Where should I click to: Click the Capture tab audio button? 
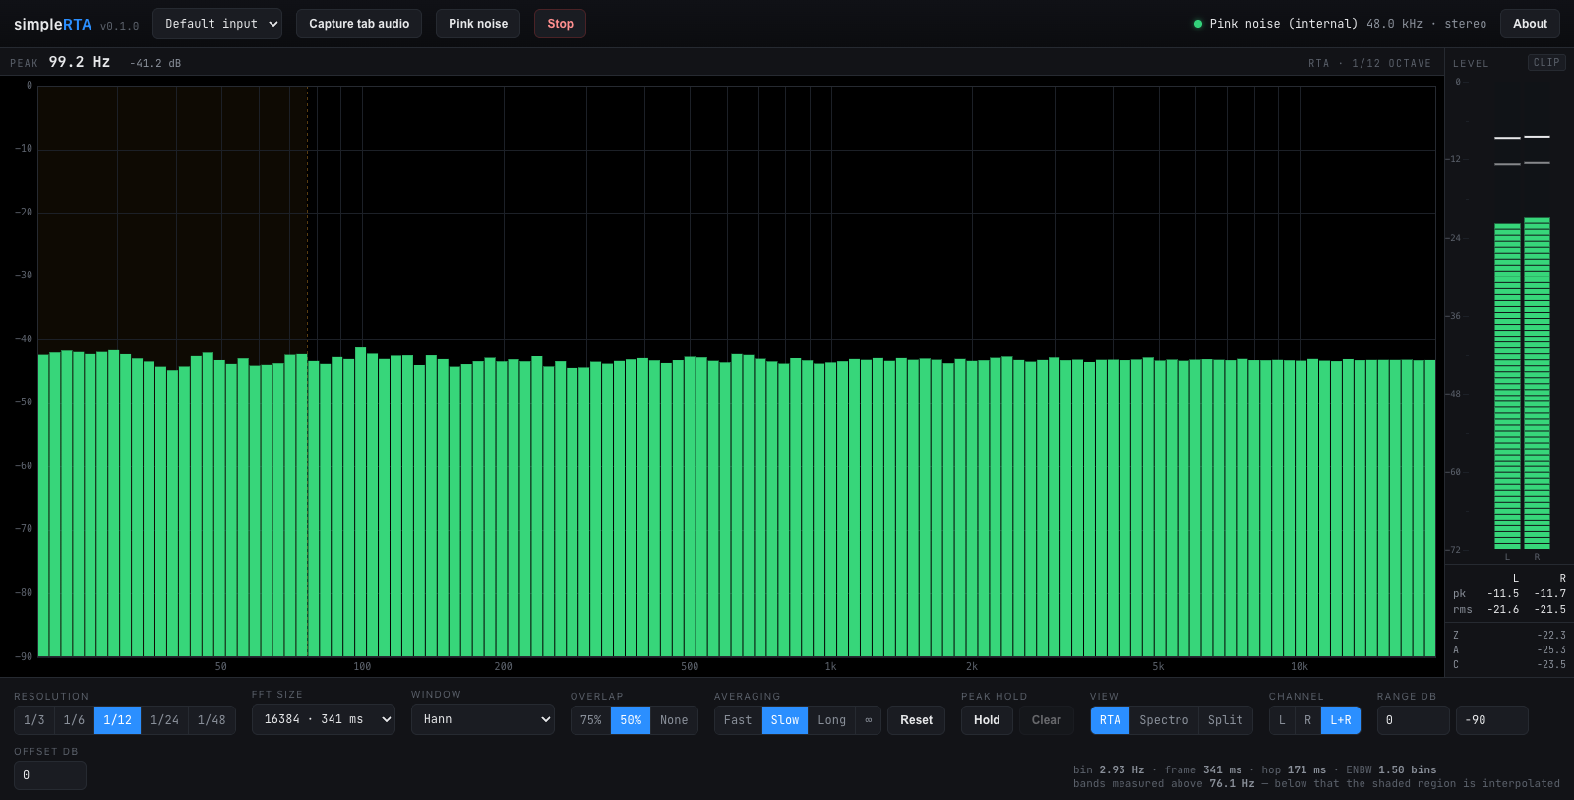pos(359,24)
